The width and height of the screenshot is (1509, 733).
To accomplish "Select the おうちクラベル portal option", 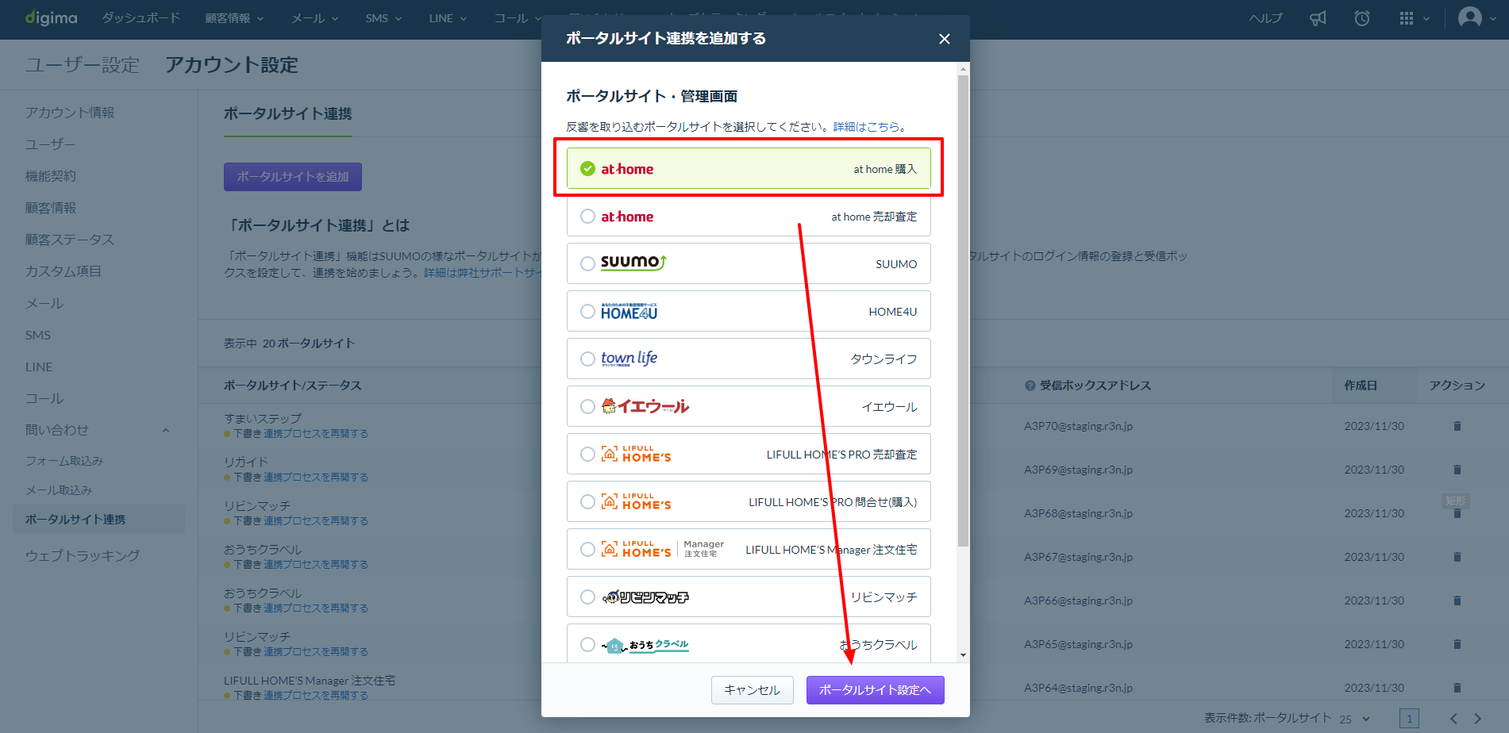I will click(x=749, y=643).
